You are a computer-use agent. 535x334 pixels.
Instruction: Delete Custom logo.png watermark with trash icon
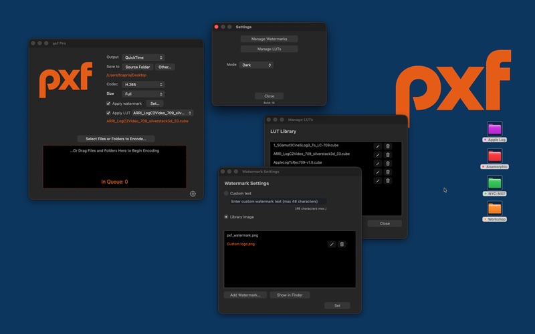342,244
